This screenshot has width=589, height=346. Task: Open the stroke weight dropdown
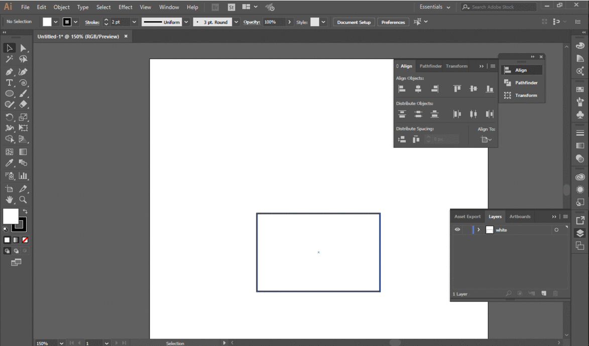click(x=134, y=22)
